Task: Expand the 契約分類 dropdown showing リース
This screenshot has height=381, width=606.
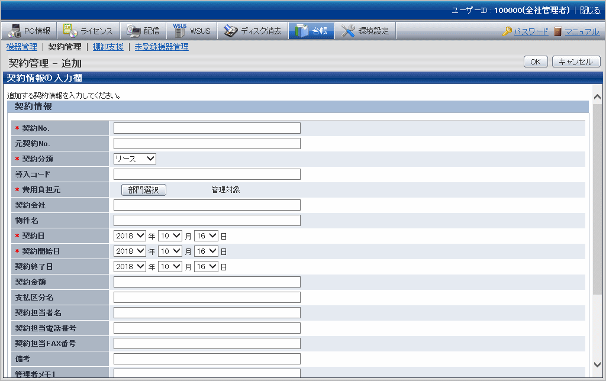Action: tap(134, 159)
